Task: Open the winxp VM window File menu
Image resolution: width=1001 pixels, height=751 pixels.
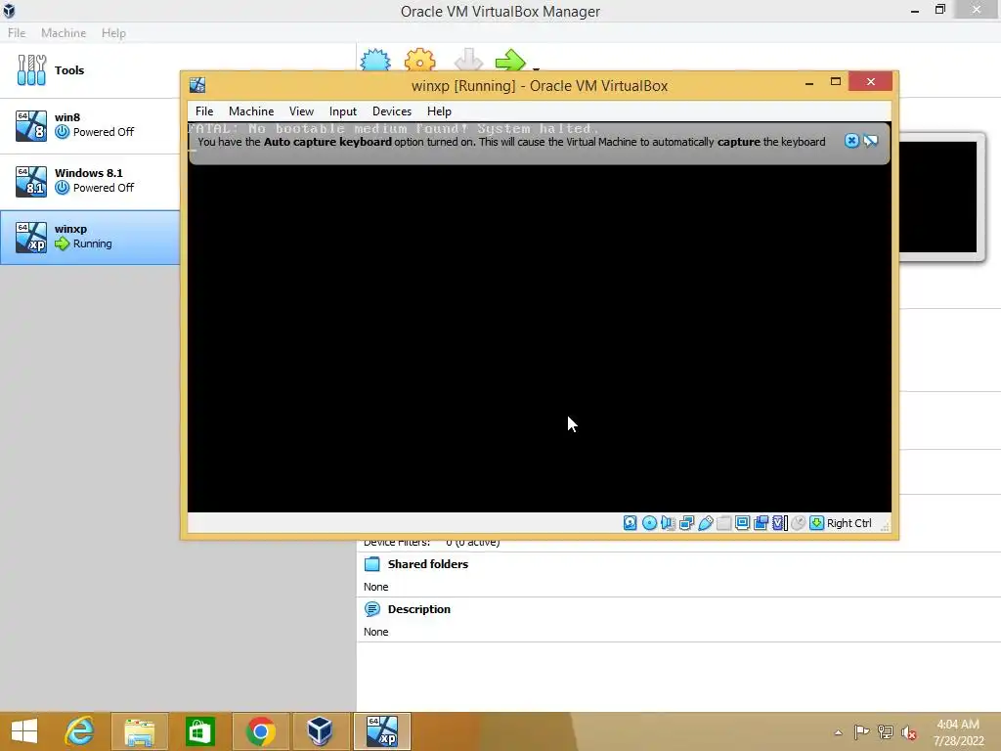Action: [x=204, y=111]
